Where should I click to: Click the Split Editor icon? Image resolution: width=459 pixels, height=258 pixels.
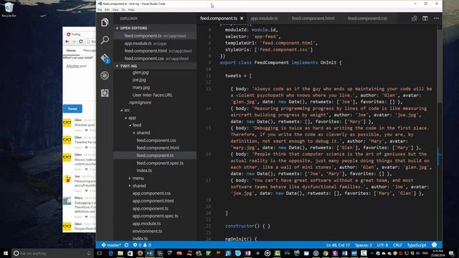click(x=425, y=19)
